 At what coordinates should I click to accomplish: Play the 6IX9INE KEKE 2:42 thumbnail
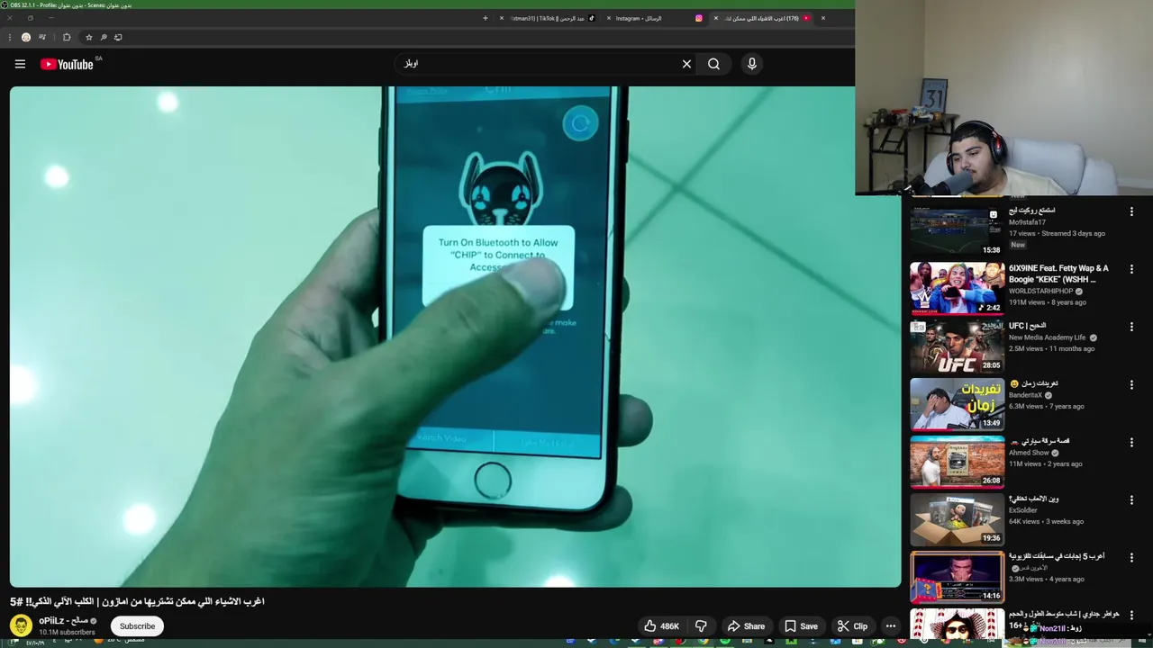[957, 288]
